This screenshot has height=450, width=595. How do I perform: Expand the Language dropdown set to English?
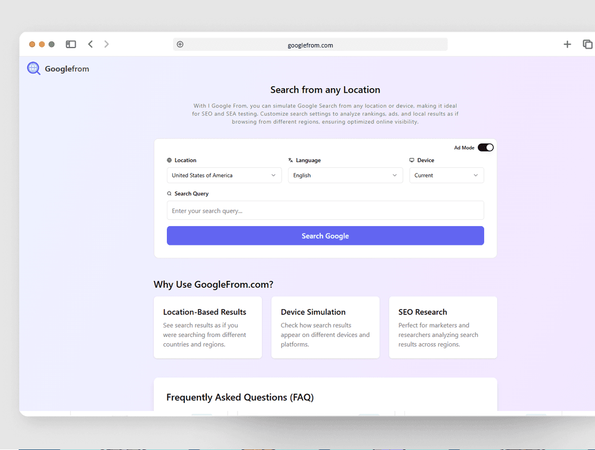coord(345,175)
